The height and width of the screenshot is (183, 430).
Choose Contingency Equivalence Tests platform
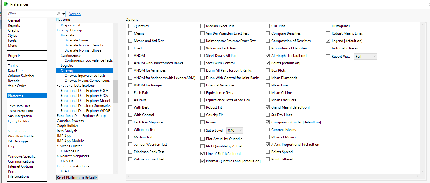click(89, 60)
